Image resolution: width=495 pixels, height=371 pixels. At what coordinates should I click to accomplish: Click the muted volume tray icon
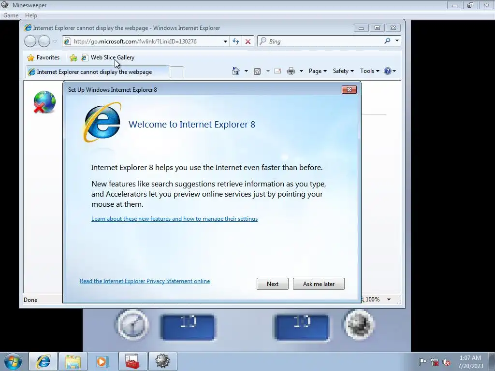(446, 362)
